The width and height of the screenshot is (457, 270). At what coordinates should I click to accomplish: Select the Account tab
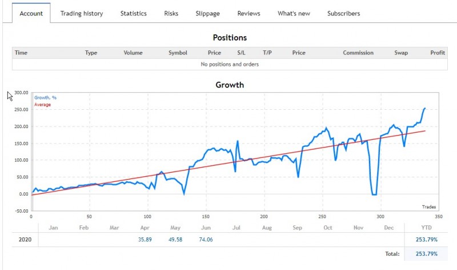(31, 13)
